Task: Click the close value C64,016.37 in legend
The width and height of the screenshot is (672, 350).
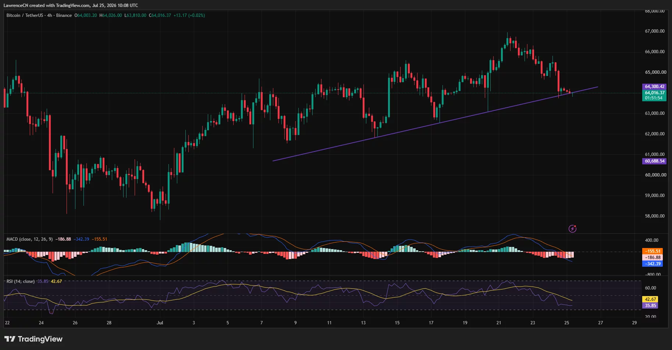Action: (x=160, y=15)
